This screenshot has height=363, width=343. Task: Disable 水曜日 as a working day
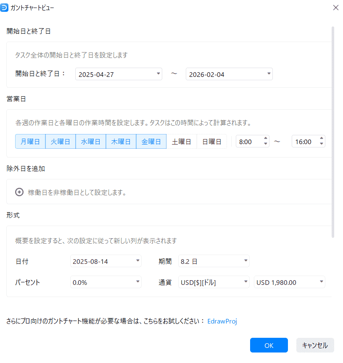click(91, 142)
